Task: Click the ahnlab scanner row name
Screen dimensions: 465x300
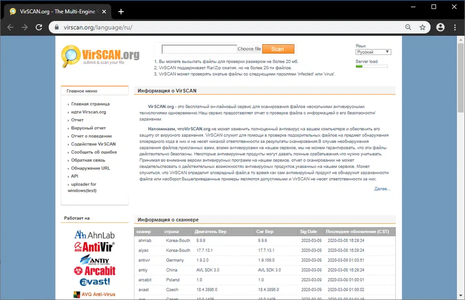Action: coord(145,240)
